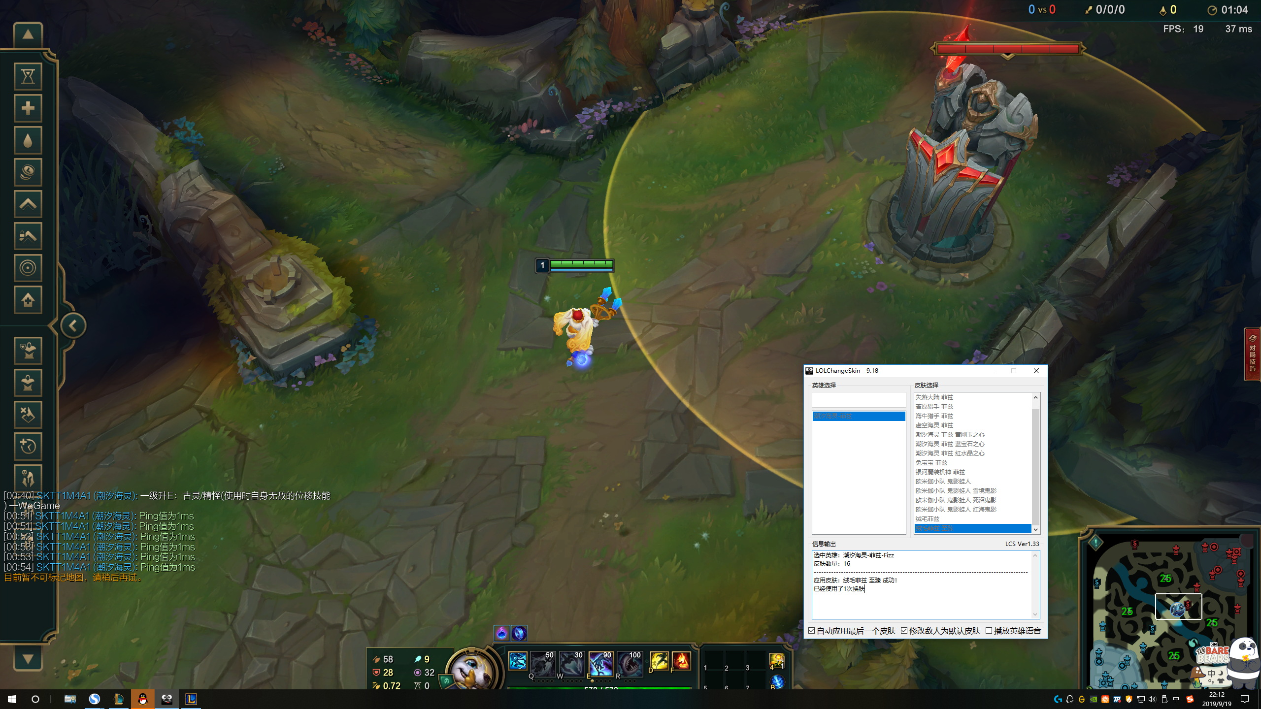This screenshot has width=1261, height=709.
Task: Click the plus icon in practice toolbar
Action: 28,108
